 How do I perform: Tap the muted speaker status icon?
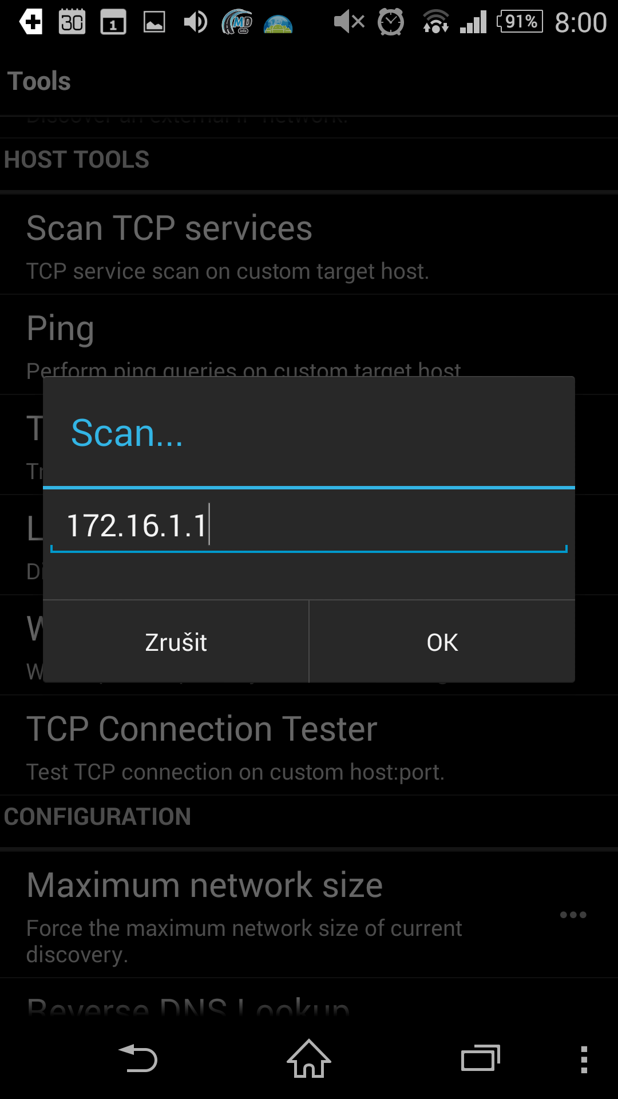click(x=349, y=22)
